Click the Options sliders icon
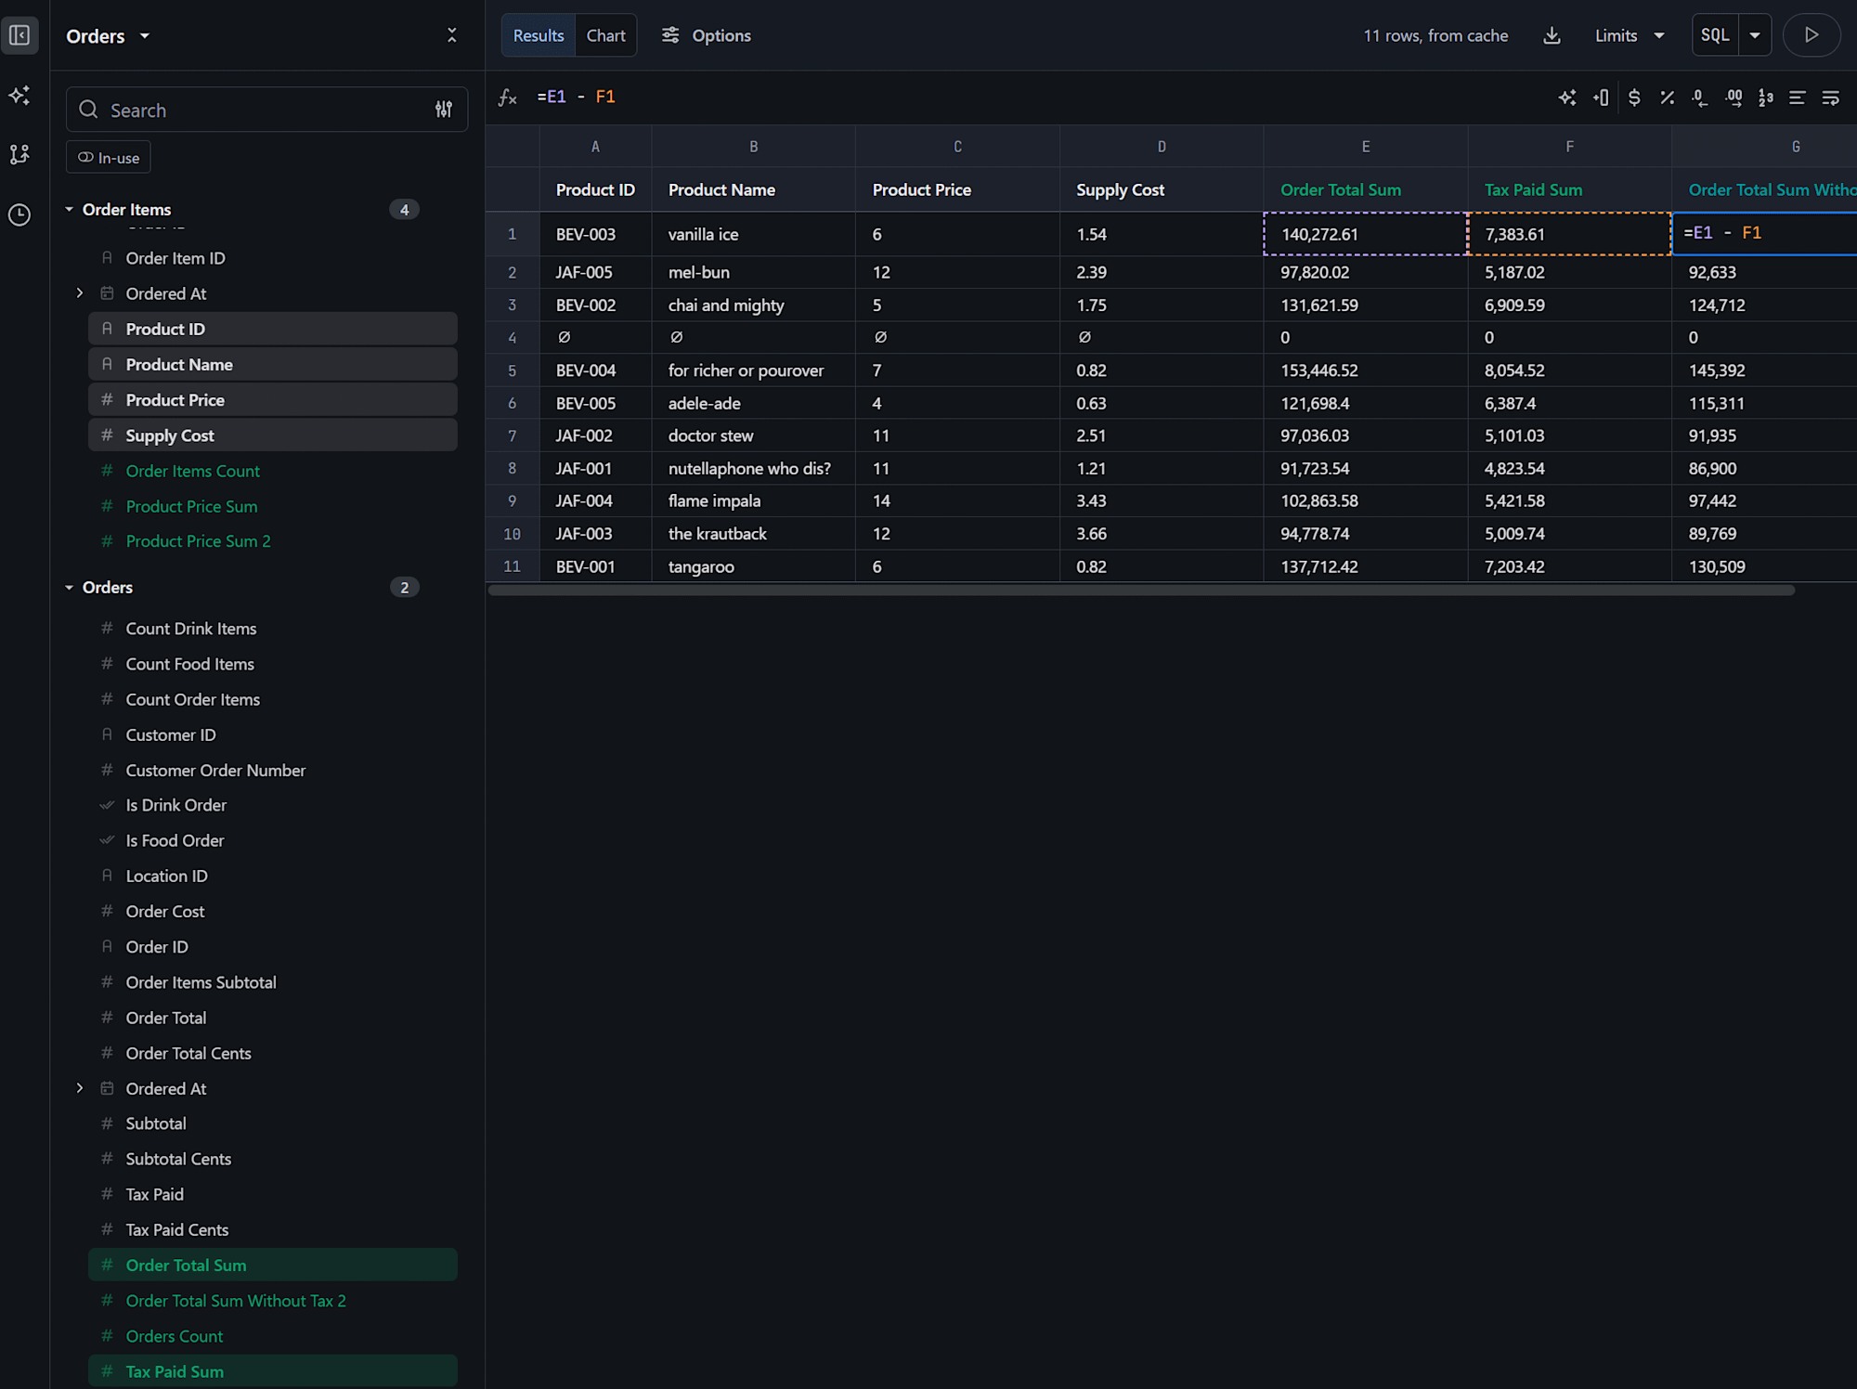 [x=670, y=35]
